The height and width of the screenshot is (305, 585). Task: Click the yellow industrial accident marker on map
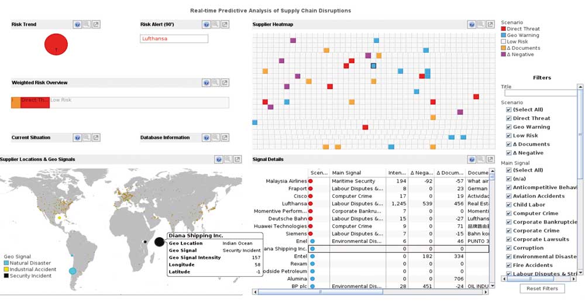[59, 218]
